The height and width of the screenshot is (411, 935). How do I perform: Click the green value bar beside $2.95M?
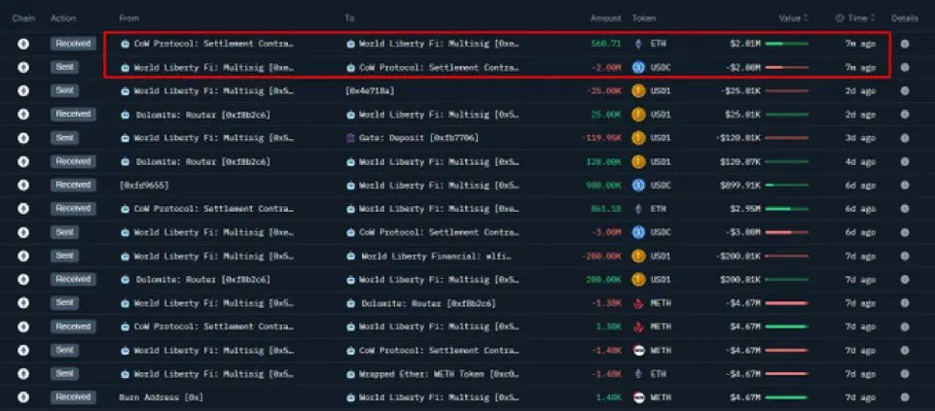point(786,209)
